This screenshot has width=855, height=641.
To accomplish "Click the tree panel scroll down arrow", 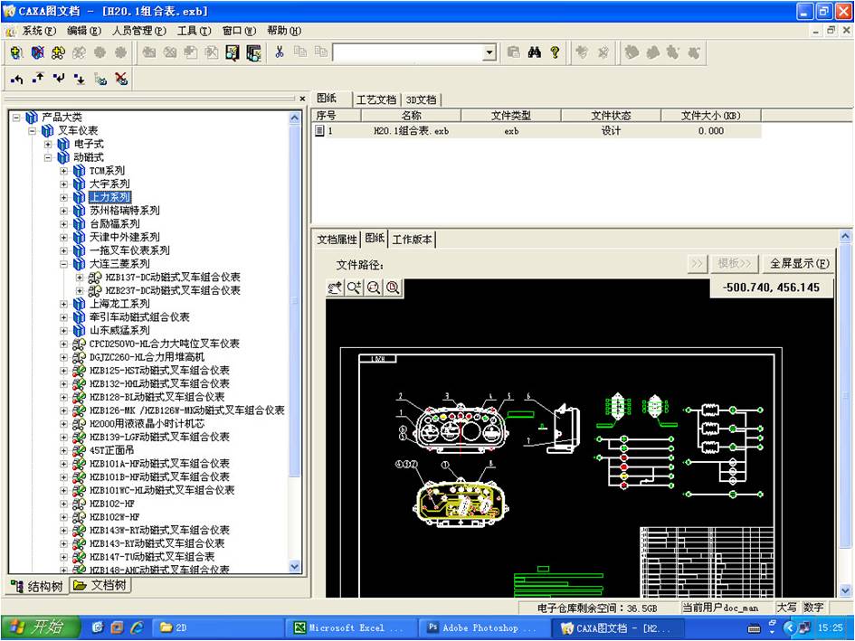I will (x=294, y=567).
